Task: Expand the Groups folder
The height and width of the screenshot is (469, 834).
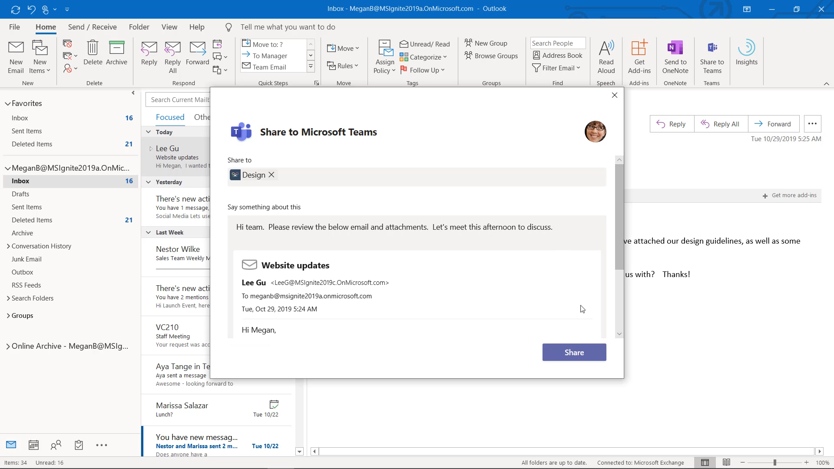Action: click(x=8, y=316)
